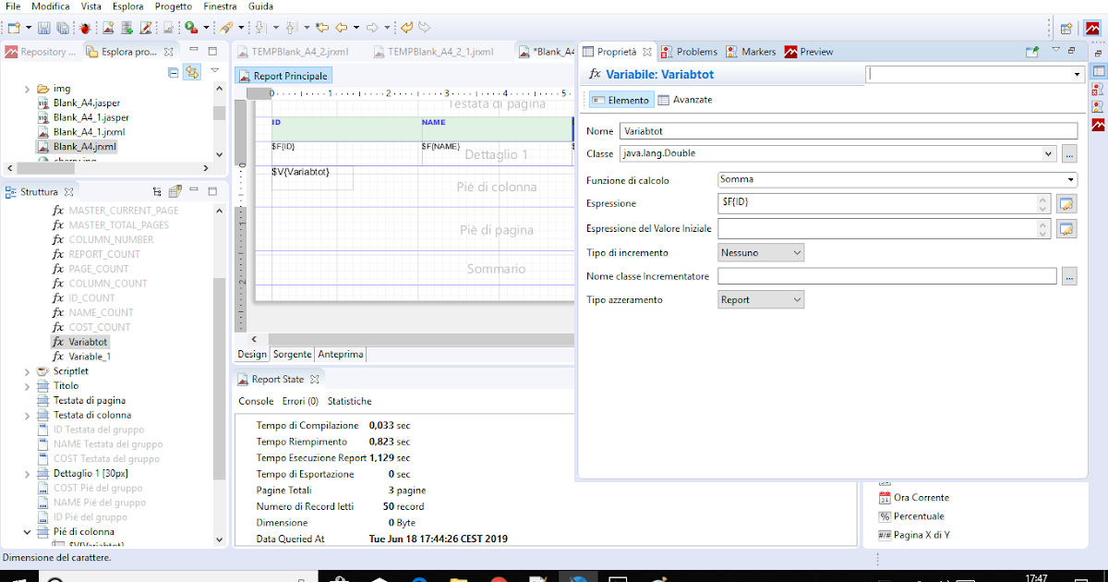Click the Save icon in the toolbar
This screenshot has width=1108, height=582.
(x=43, y=27)
